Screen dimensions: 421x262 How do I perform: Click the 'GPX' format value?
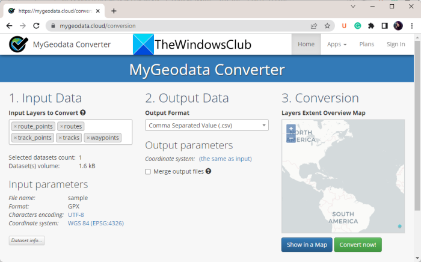pos(73,207)
